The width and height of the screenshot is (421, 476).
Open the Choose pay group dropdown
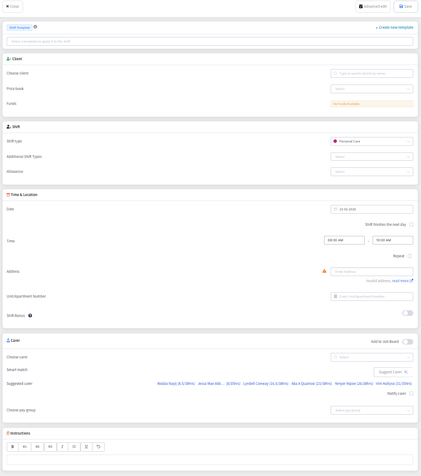point(371,410)
